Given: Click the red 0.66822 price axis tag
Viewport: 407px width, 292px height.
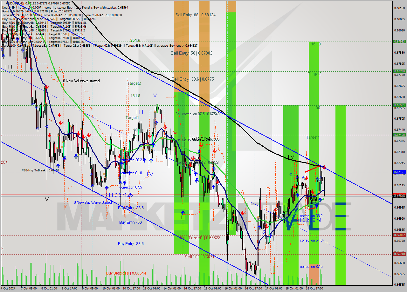Looking at the screenshot, I should pyautogui.click(x=399, y=235).
